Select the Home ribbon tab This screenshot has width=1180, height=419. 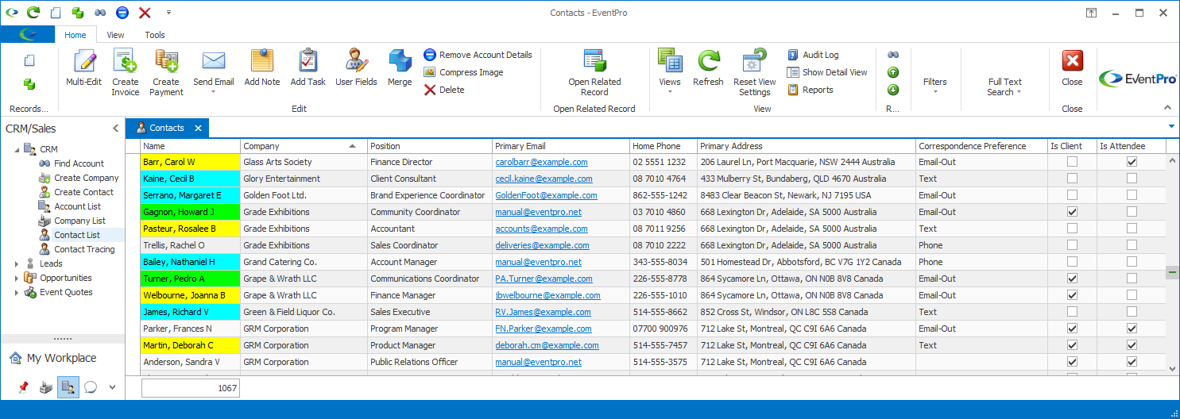pos(75,35)
